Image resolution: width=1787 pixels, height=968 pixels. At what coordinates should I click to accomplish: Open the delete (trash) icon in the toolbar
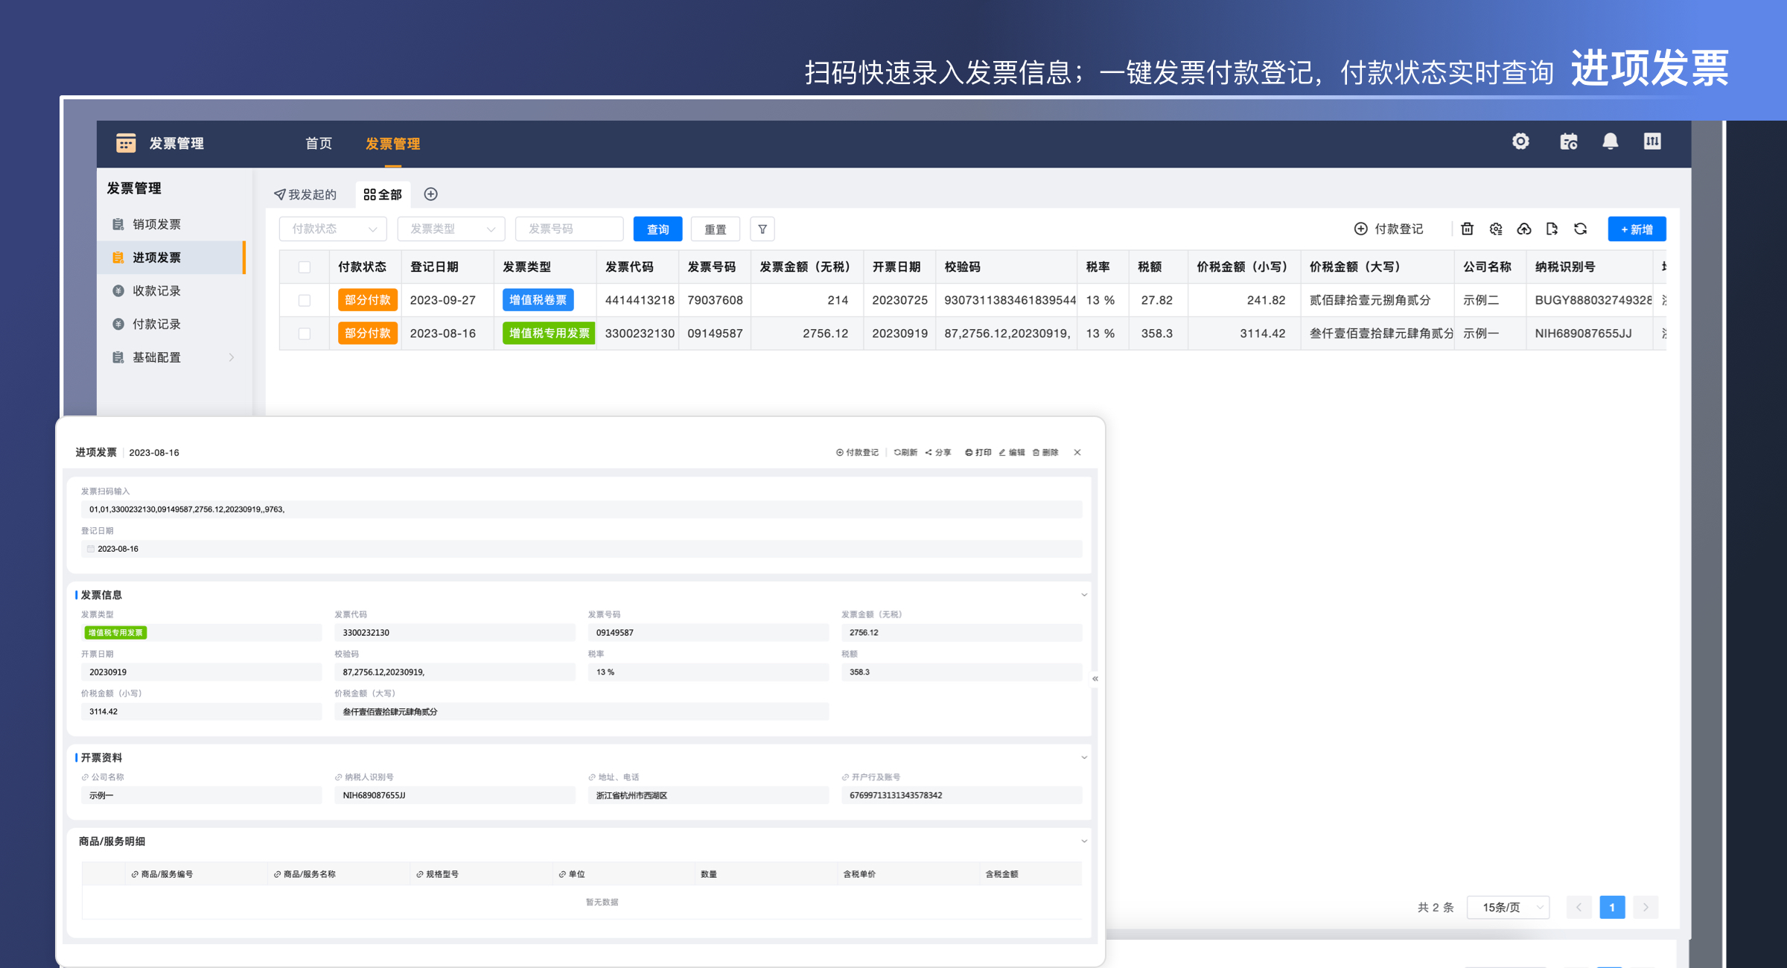tap(1467, 229)
